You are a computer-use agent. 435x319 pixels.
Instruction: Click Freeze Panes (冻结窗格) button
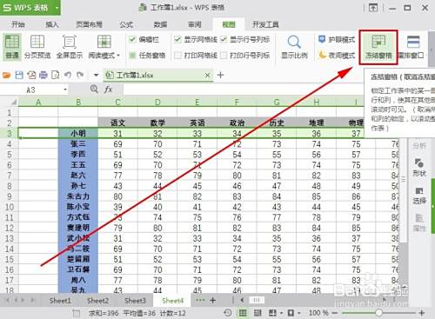coord(378,47)
